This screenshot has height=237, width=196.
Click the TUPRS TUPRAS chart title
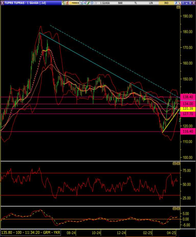pyautogui.click(x=25, y=3)
